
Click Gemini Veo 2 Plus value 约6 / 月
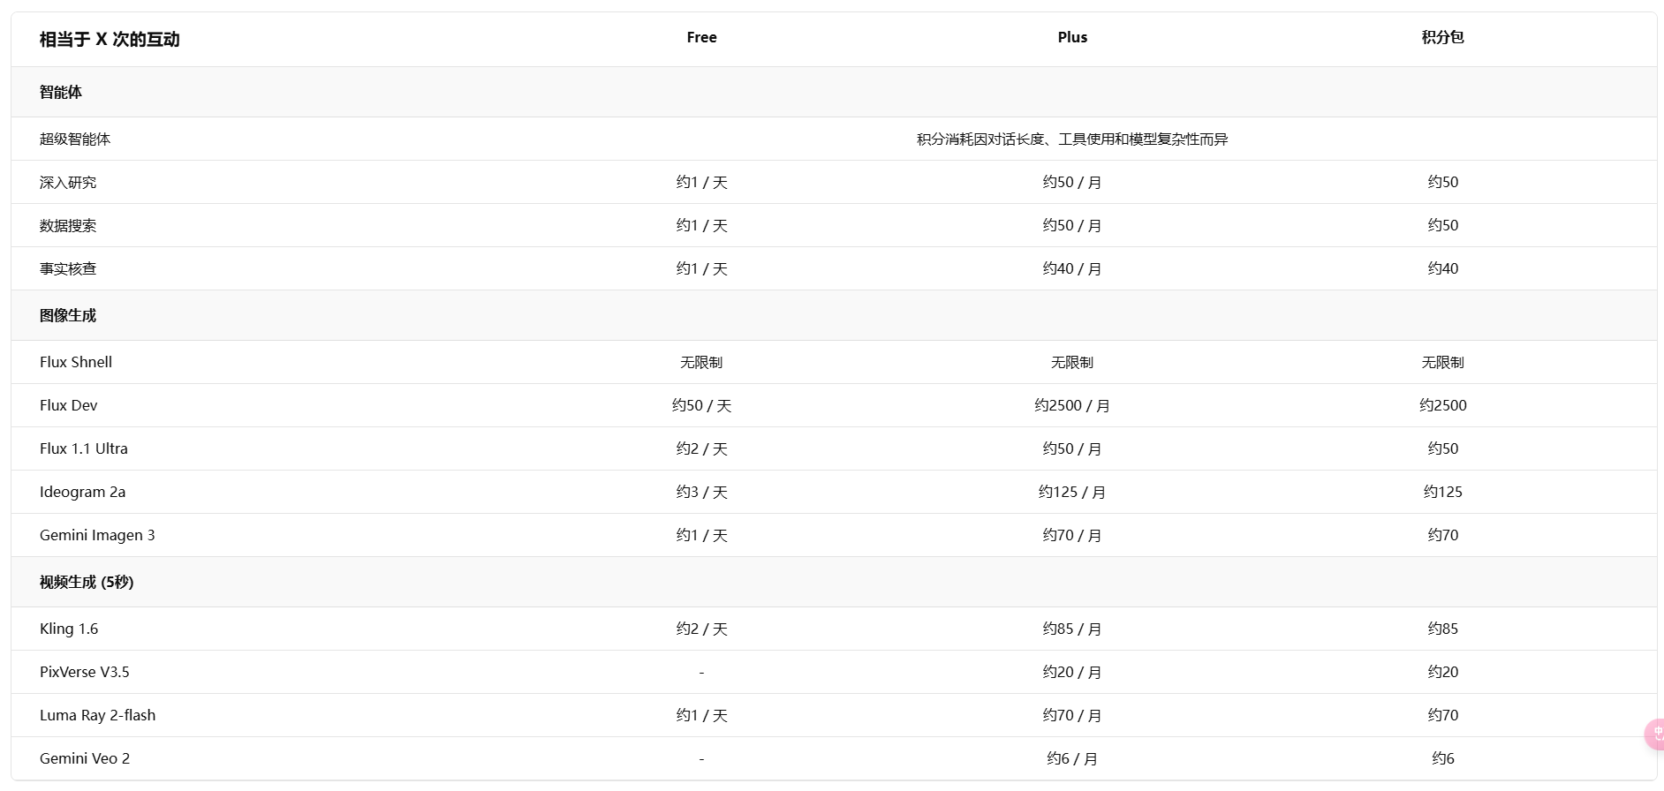click(x=1072, y=758)
